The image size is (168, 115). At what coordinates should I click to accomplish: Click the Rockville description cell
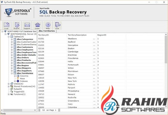point(72,97)
